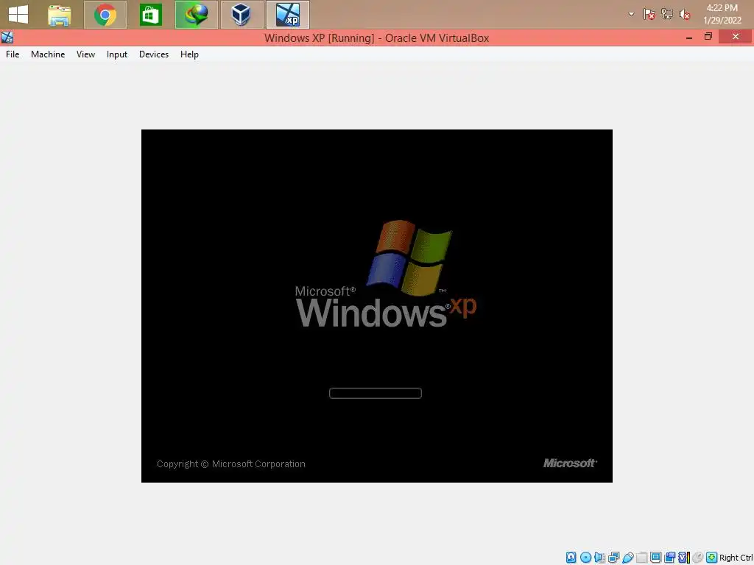Viewport: 754px width, 565px height.
Task: Close the Windows XP VirtualBox window
Action: click(x=736, y=37)
